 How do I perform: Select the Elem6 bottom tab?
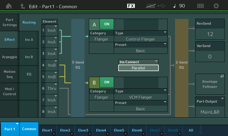pos(137,130)
